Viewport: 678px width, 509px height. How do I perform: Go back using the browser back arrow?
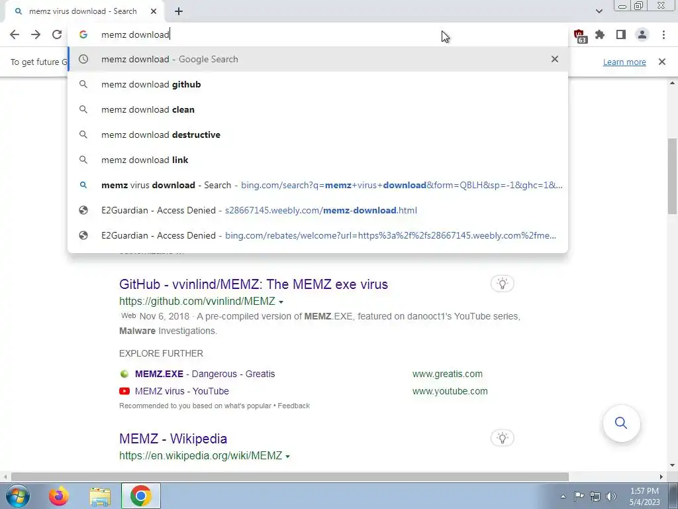pyautogui.click(x=15, y=34)
